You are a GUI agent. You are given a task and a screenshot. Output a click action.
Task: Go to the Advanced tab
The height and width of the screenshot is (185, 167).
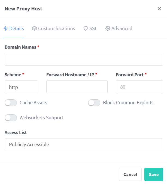pyautogui.click(x=119, y=28)
